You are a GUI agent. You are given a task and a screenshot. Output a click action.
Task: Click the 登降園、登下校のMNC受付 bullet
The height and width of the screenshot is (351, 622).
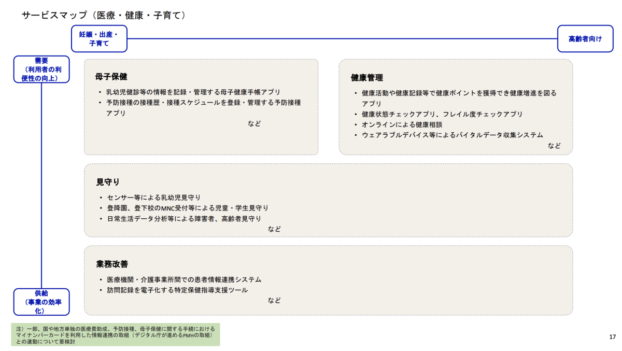coord(188,208)
